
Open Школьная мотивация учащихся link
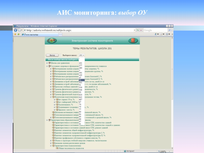tap(77, 112)
